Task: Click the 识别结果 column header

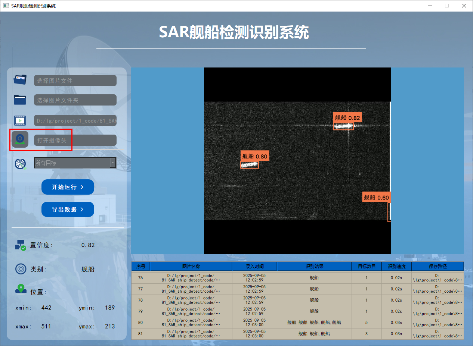Action: click(314, 266)
